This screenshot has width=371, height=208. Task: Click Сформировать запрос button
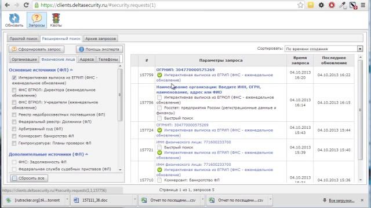point(37,49)
